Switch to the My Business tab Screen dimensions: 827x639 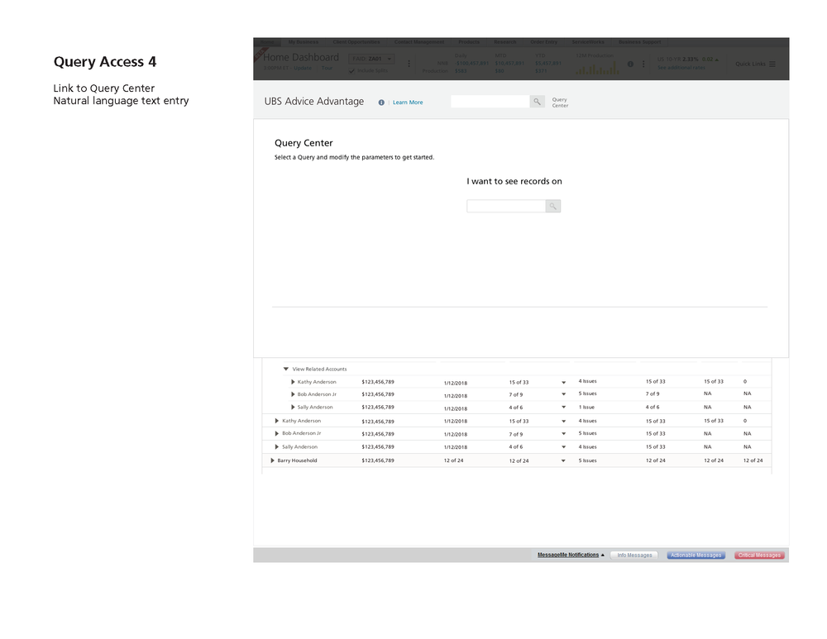click(x=304, y=42)
